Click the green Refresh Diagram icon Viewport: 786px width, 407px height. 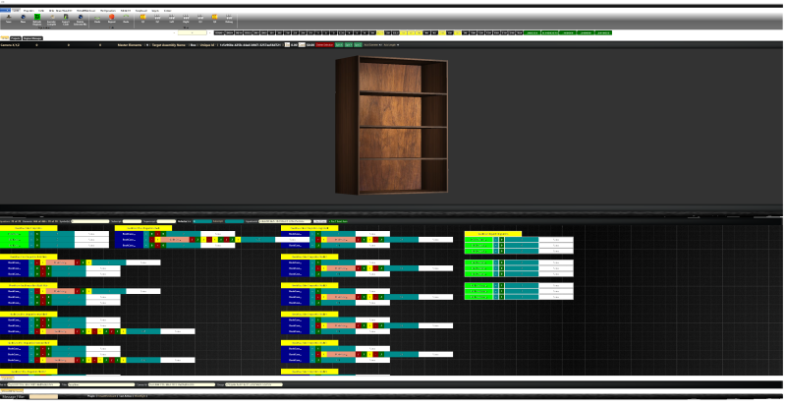[x=37, y=19]
